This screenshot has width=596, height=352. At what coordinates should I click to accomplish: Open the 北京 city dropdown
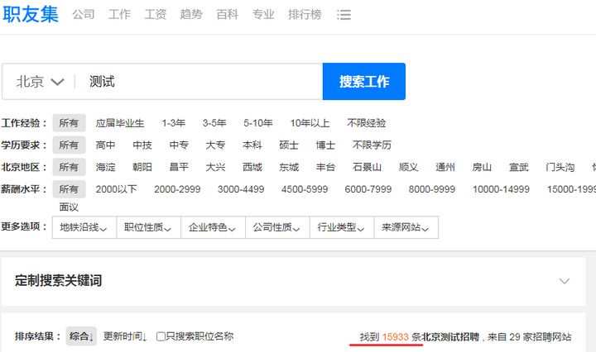click(40, 82)
